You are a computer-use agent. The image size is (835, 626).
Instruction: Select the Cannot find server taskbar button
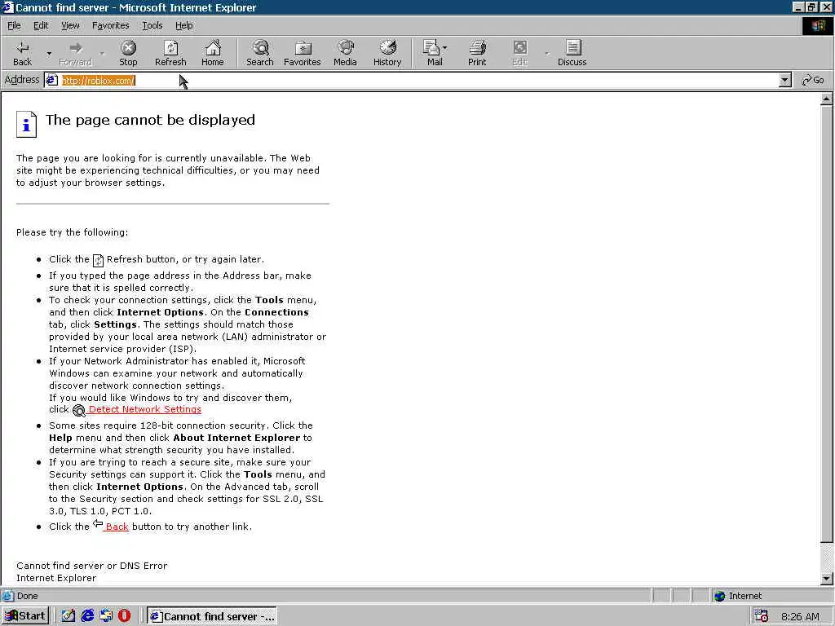pos(212,616)
